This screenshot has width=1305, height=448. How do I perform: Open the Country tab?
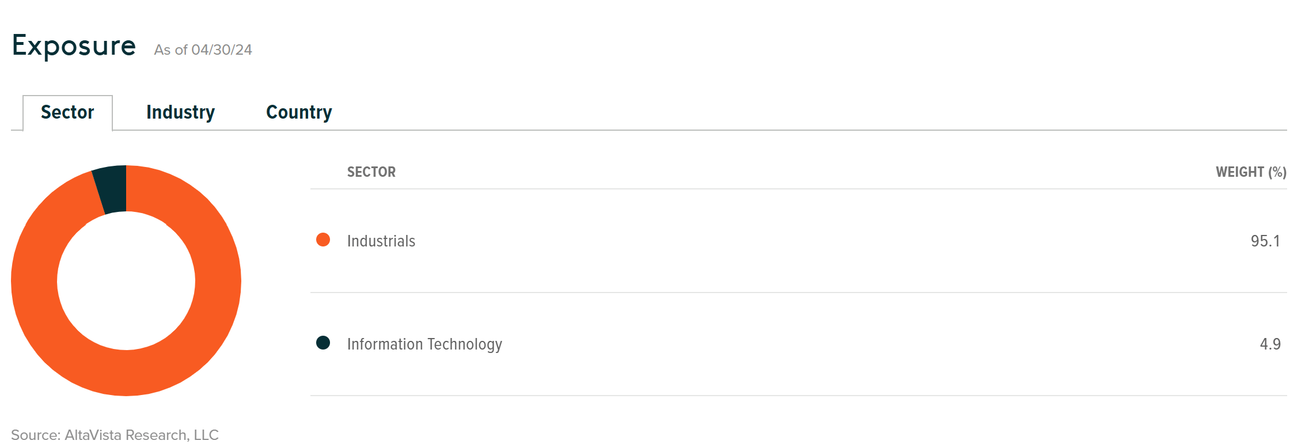pyautogui.click(x=299, y=112)
